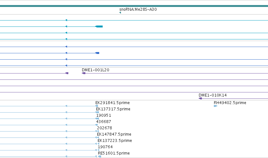Click the RE51601.5prime label

(114, 153)
